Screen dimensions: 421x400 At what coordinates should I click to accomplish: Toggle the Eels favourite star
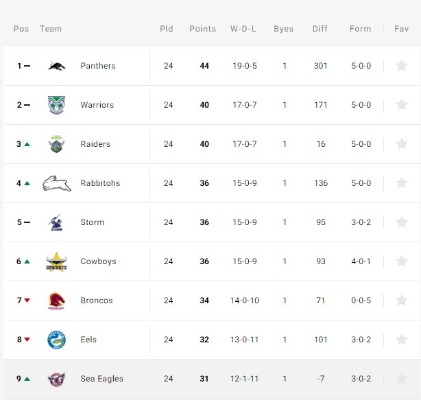[402, 340]
